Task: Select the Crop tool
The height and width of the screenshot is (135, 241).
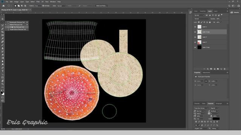Action: click(x=3, y=32)
